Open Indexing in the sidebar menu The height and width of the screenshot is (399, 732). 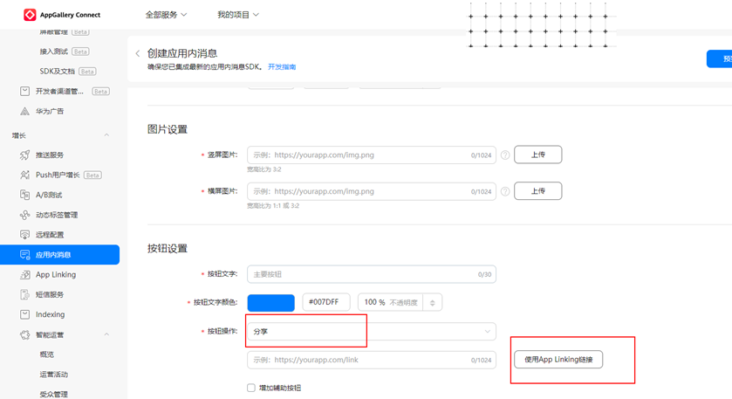pyautogui.click(x=50, y=314)
